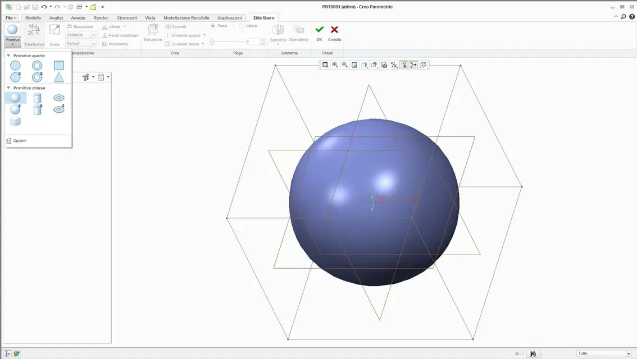
Task: Click the search magnifier at top right
Action: 624,17
